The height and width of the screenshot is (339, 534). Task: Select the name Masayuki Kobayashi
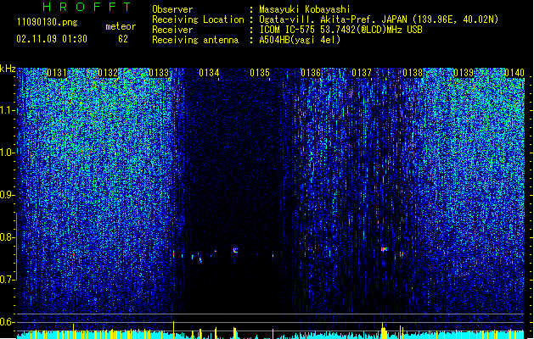(x=304, y=9)
